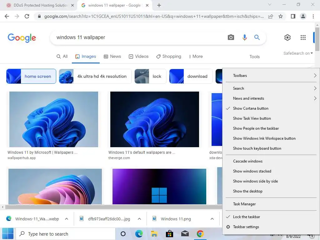Enable Show touch keyboard button
Viewport: 320px width, 240px height.
271,148
